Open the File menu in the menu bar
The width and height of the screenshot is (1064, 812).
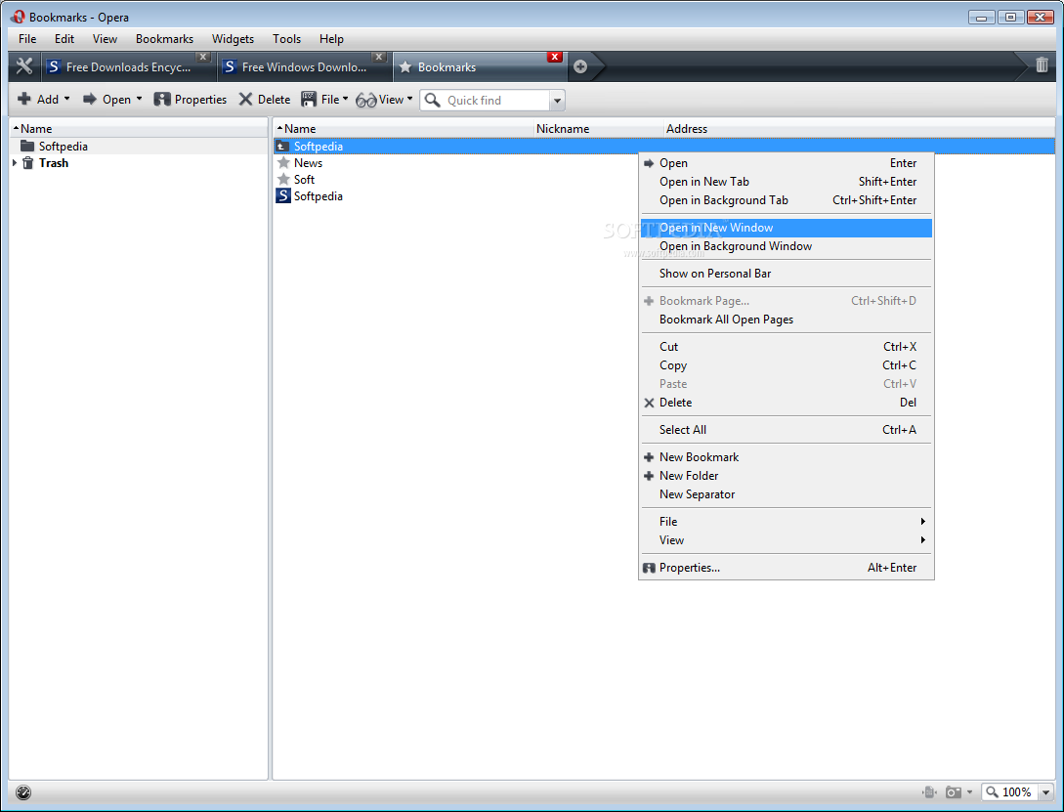[27, 39]
